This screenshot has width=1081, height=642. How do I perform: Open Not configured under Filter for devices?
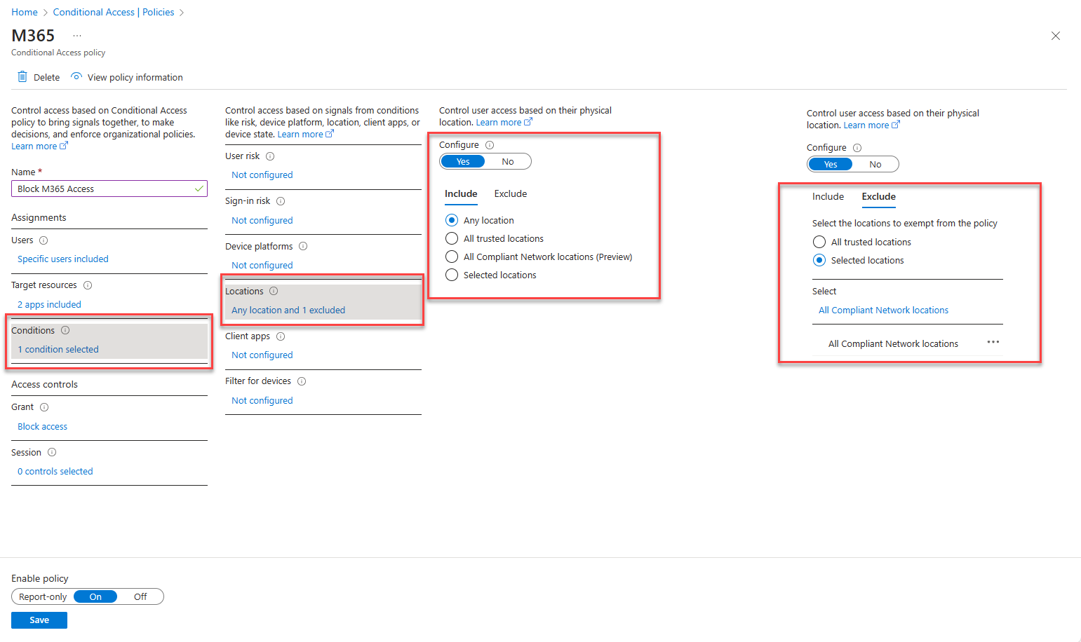262,401
